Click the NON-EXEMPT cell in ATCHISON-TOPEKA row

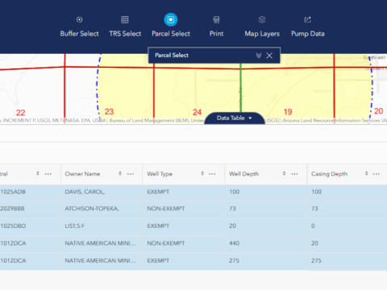pos(184,209)
